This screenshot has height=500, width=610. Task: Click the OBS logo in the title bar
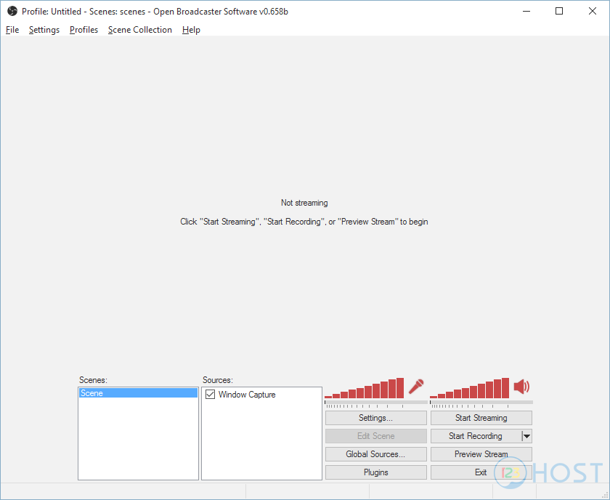pos(12,12)
